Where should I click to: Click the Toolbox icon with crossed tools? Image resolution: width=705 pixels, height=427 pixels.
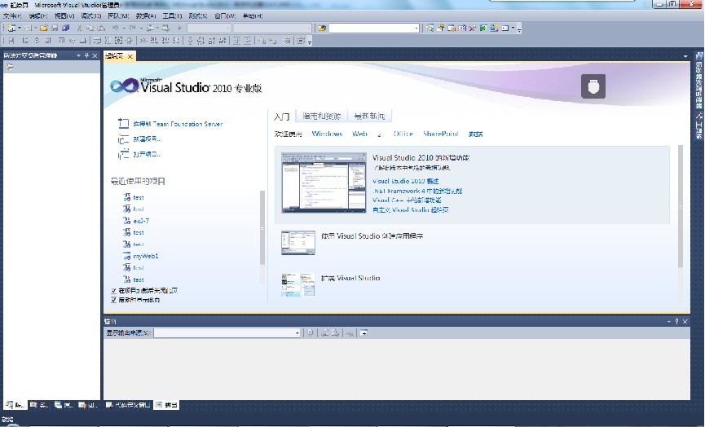pyautogui.click(x=473, y=28)
